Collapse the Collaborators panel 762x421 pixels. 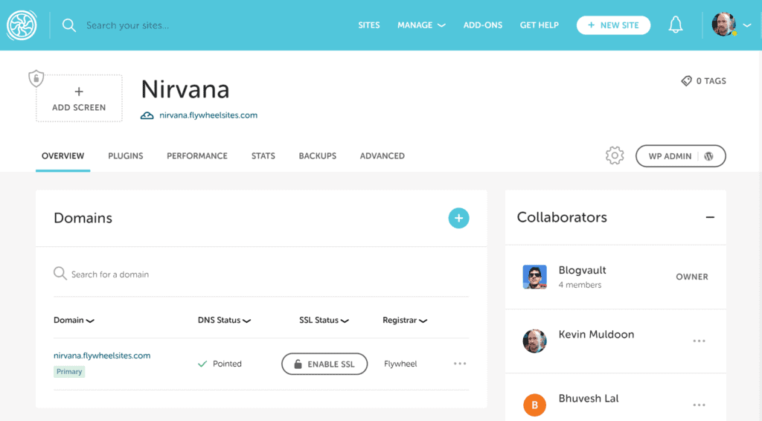[710, 217]
